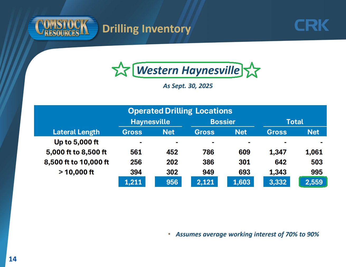This screenshot has width=346, height=267.
Task: Click the green-circled 2,559 total net cell
Action: click(x=313, y=182)
